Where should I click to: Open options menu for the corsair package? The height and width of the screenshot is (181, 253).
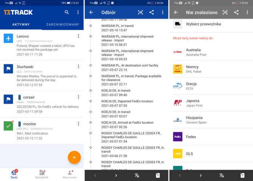pyautogui.click(x=79, y=97)
